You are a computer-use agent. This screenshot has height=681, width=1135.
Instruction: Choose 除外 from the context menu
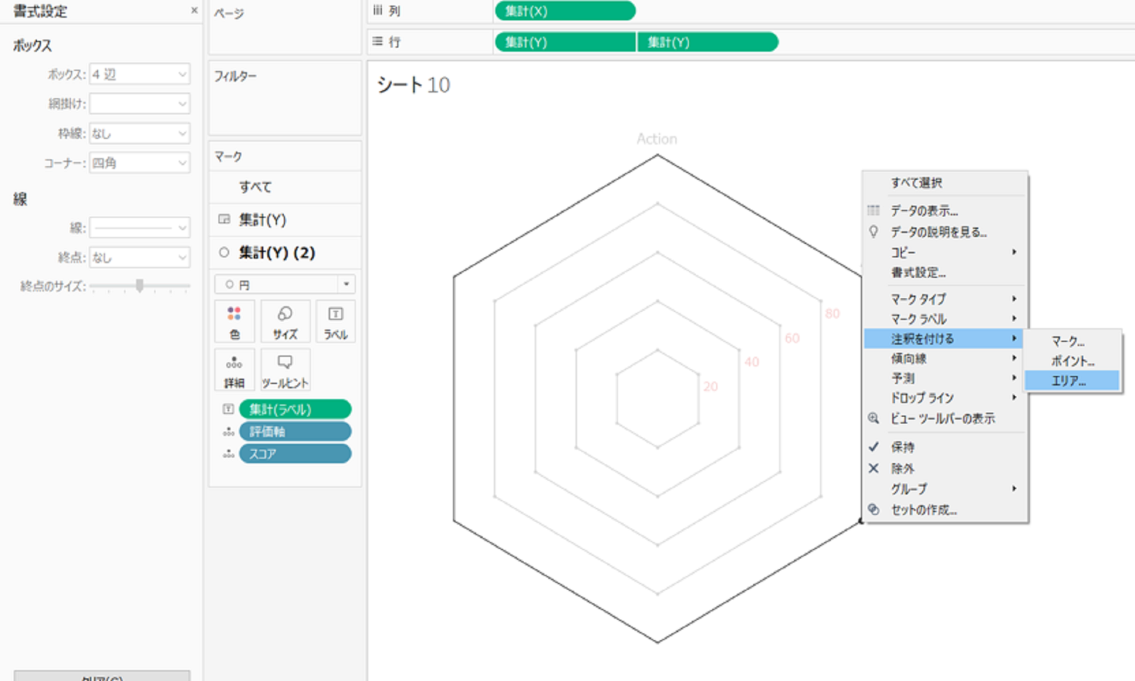(902, 468)
